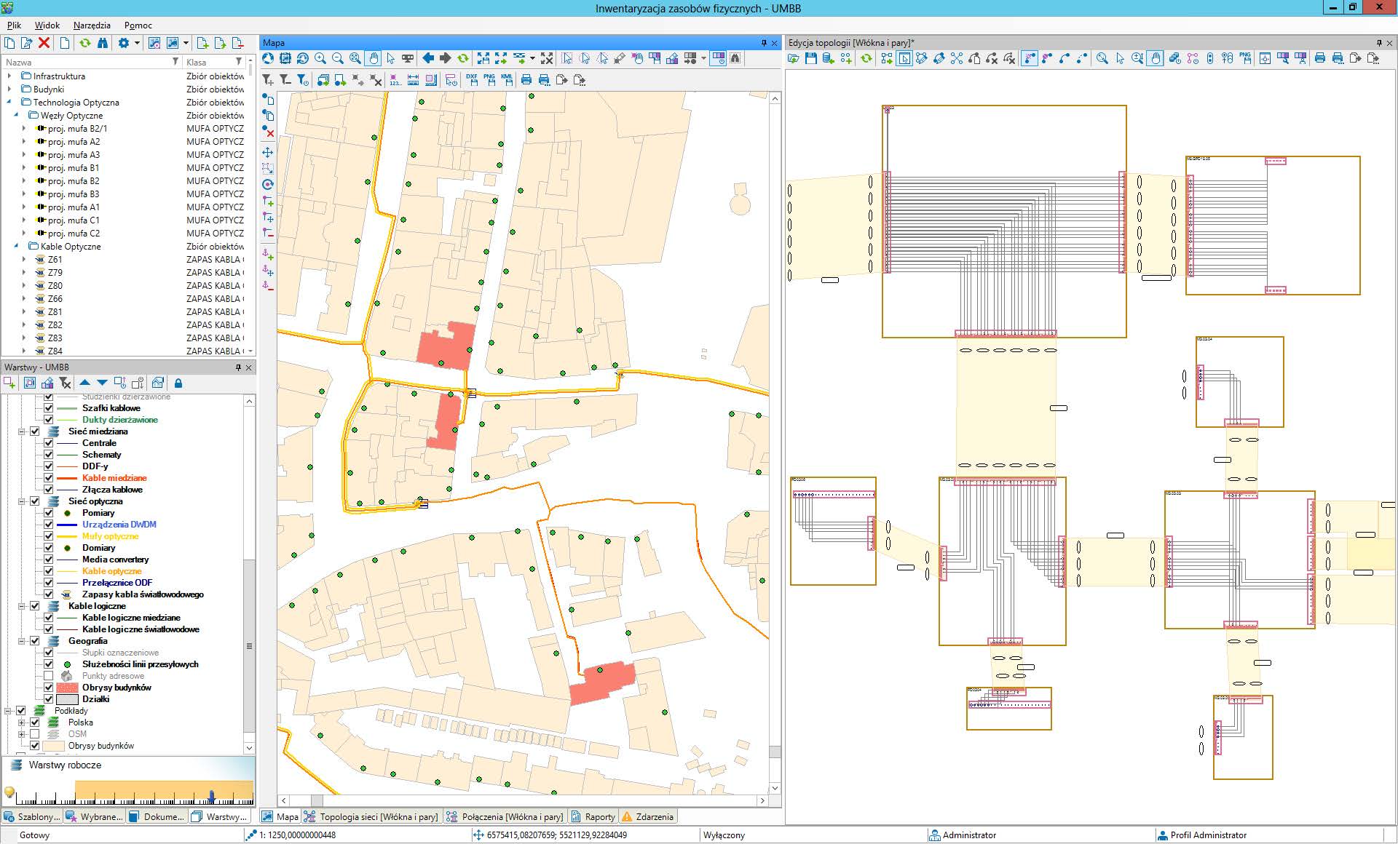Collapse the Geografia layer group
This screenshot has height=844, width=1398.
tap(21, 641)
